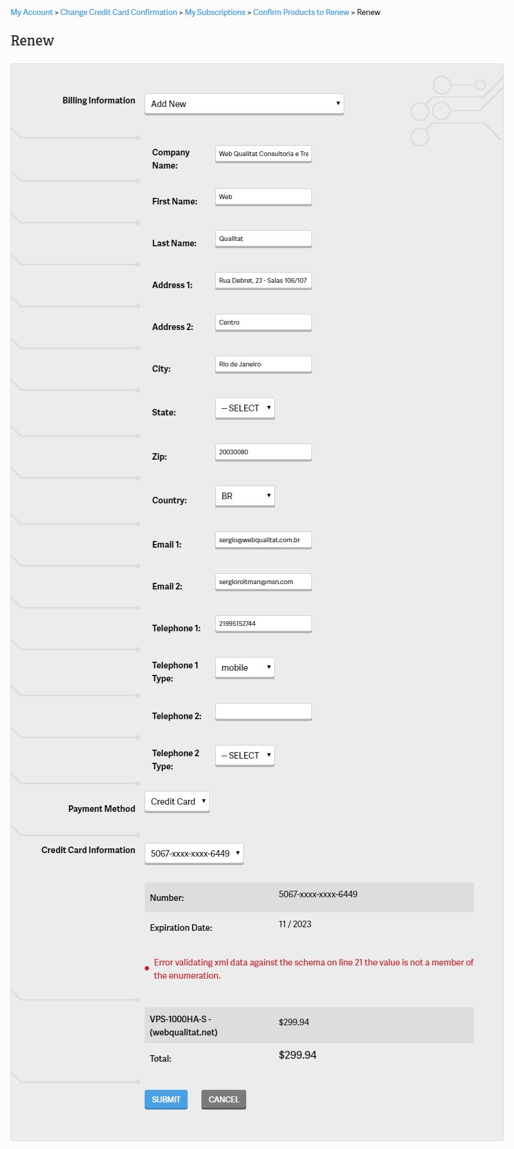Open Change Credit Card Confirmation link
514x1149 pixels.
pos(118,12)
